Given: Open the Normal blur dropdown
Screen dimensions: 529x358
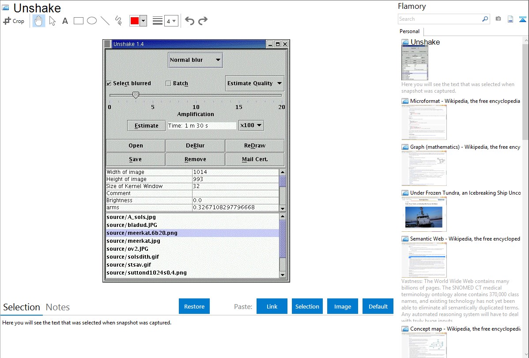Looking at the screenshot, I should click(195, 60).
